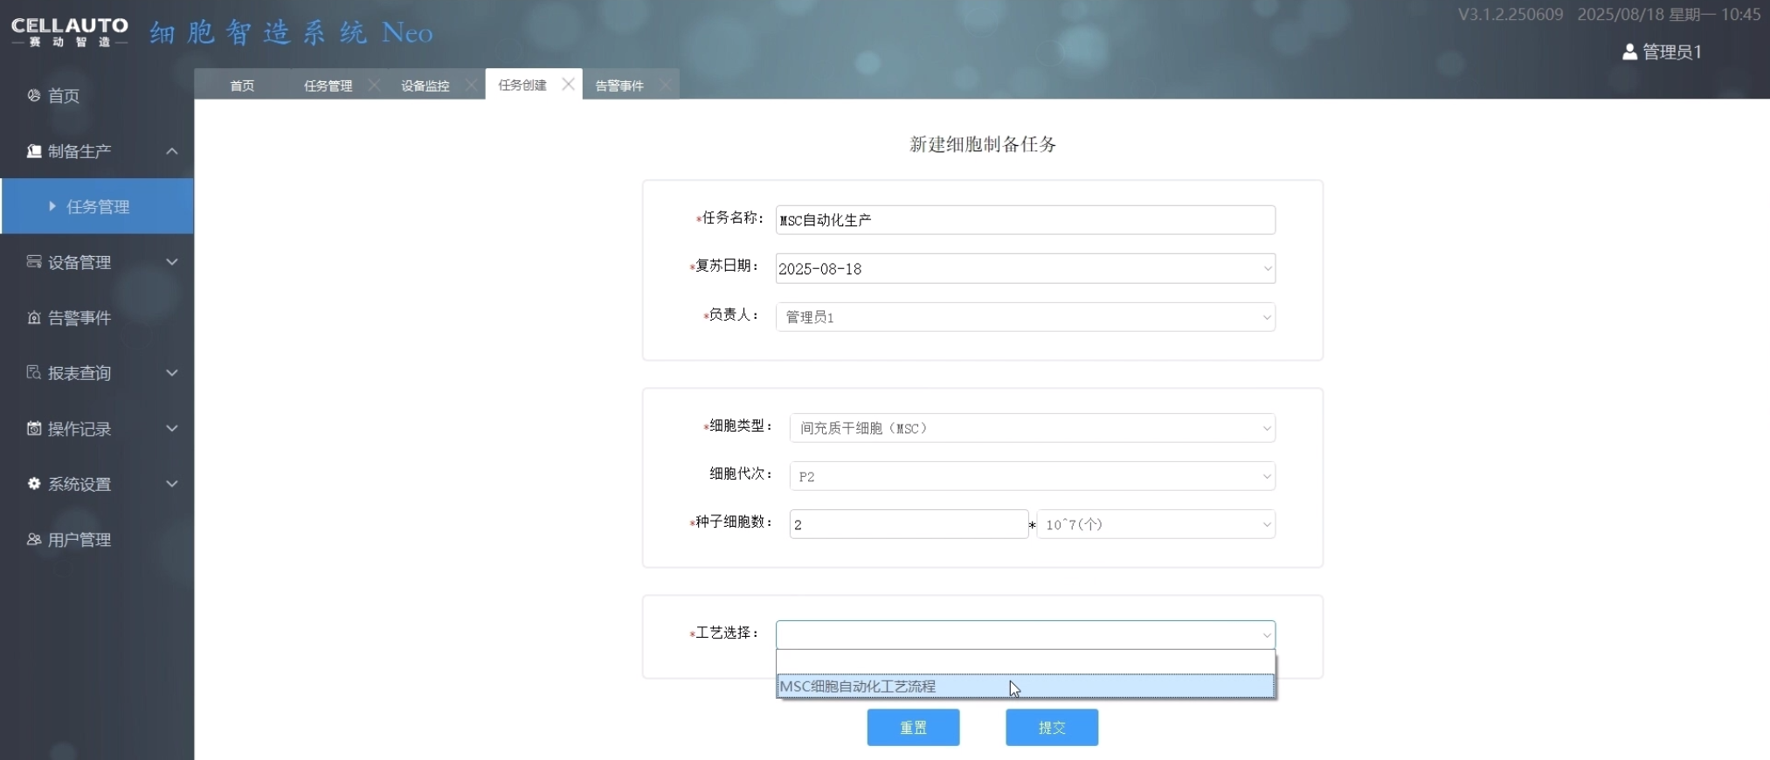1770x760 pixels.
Task: Select the 任务创建 tab
Action: click(522, 85)
